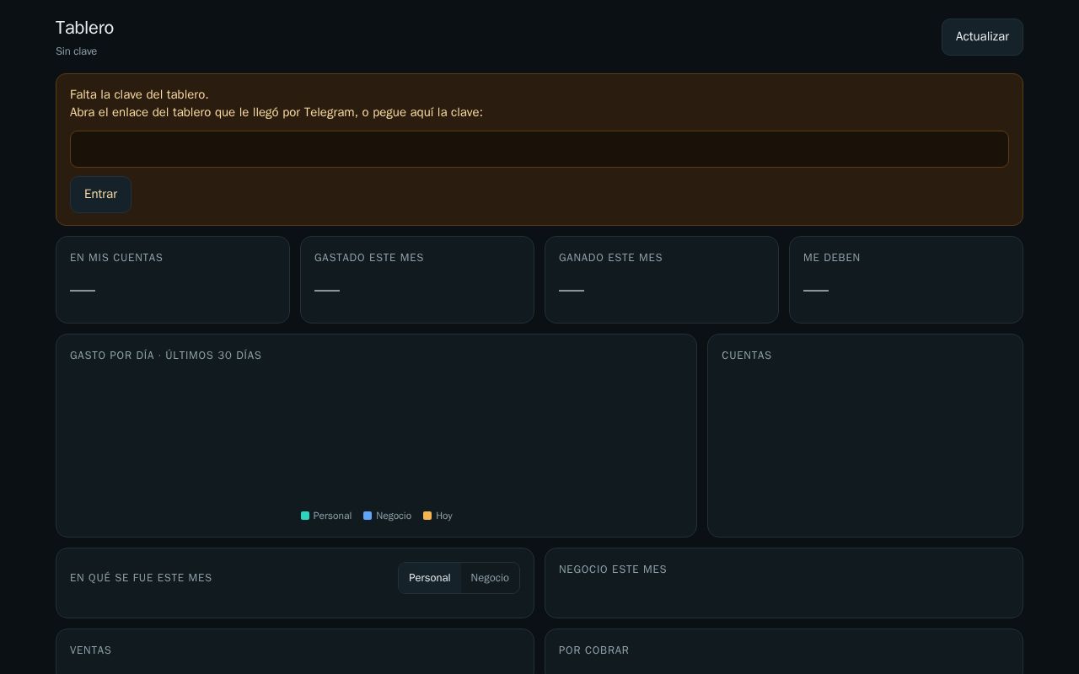The image size is (1079, 674).
Task: Select the Tablero page title
Action: click(x=84, y=28)
